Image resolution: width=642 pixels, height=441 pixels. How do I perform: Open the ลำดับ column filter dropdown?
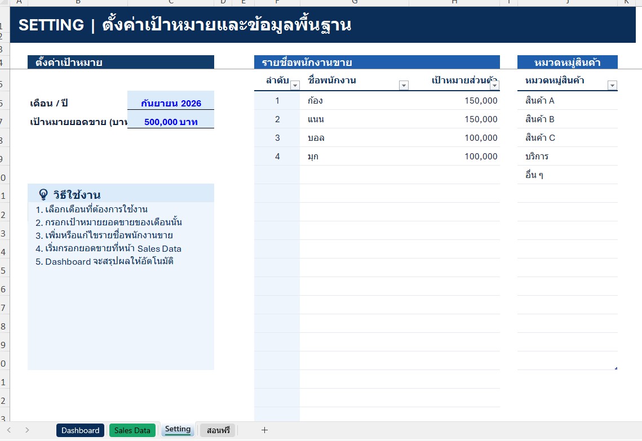coord(295,85)
